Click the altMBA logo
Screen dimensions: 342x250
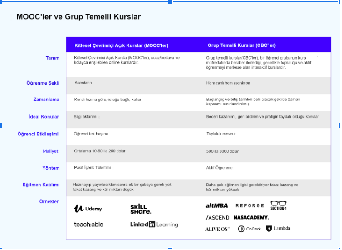(x=217, y=205)
